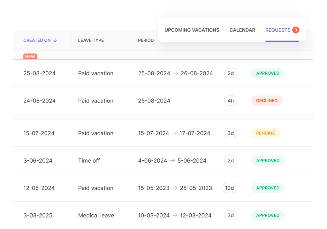Click Paid vacation in the 12-05-2024 row
The height and width of the screenshot is (229, 327).
96,188
